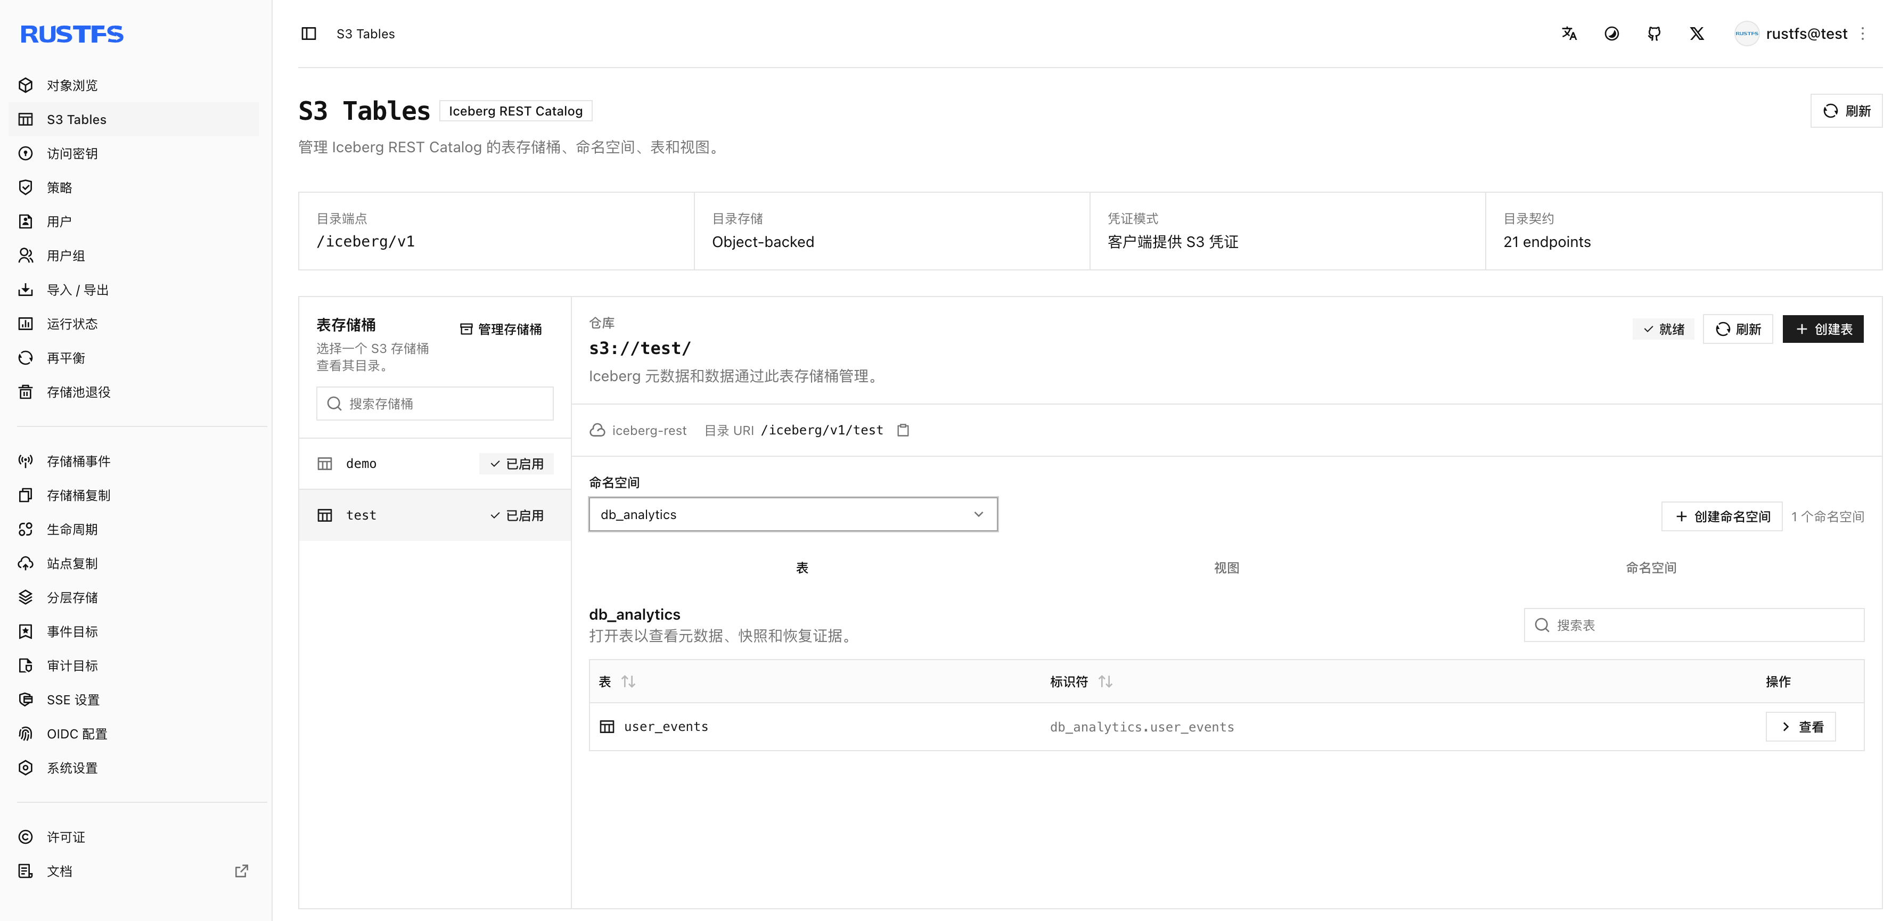Viewport: 1900px width, 921px height.
Task: Click db_analytics.user_events identifier text
Action: [x=1142, y=726]
